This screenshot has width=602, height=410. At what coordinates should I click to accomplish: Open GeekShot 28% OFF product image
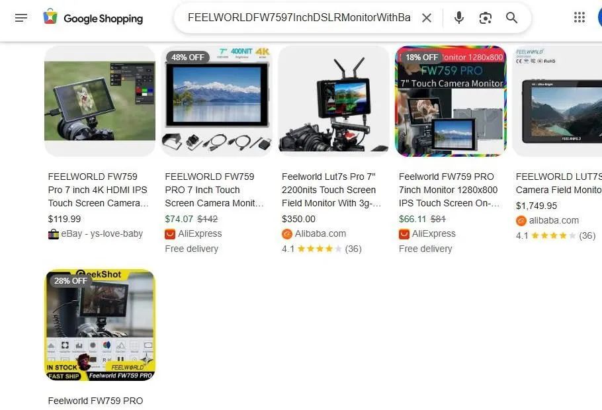100,325
